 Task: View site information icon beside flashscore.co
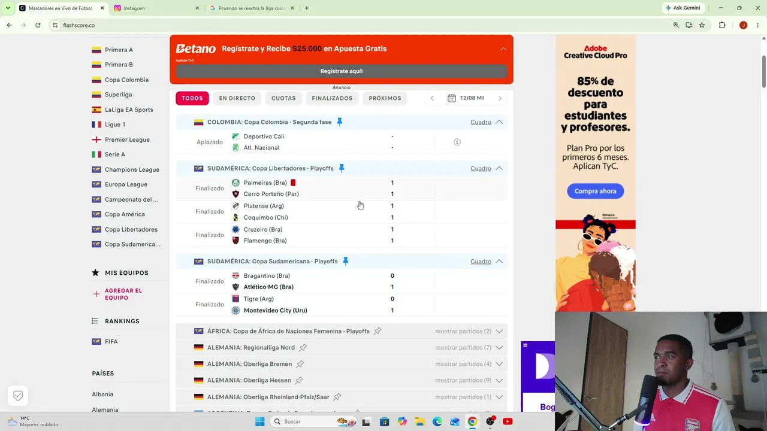(55, 25)
